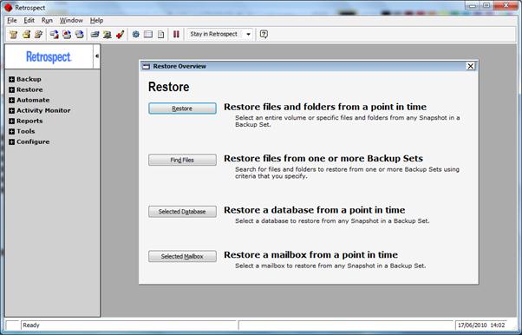Expand the Automate section in sidebar
The height and width of the screenshot is (335, 522).
pyautogui.click(x=11, y=100)
